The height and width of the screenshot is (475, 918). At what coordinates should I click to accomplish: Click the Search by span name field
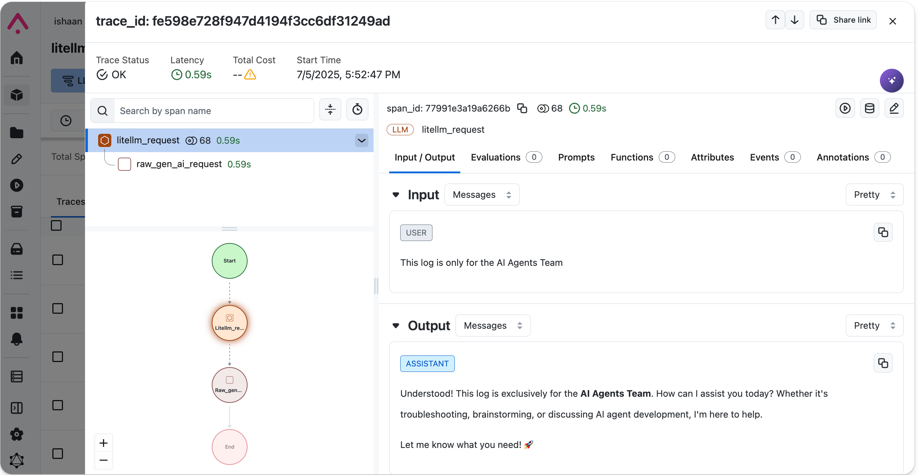coord(214,111)
